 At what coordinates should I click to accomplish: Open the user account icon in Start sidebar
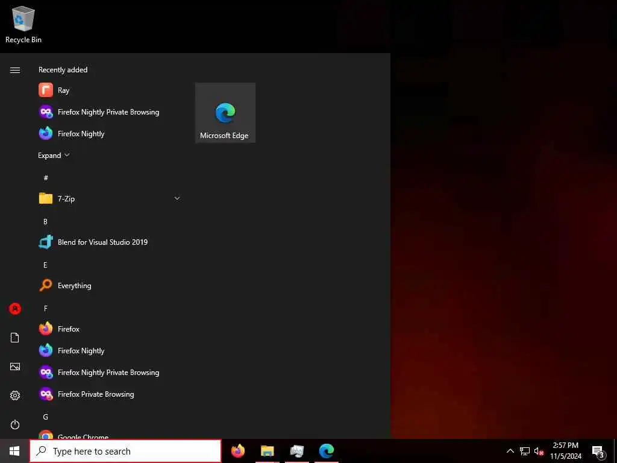[15, 309]
